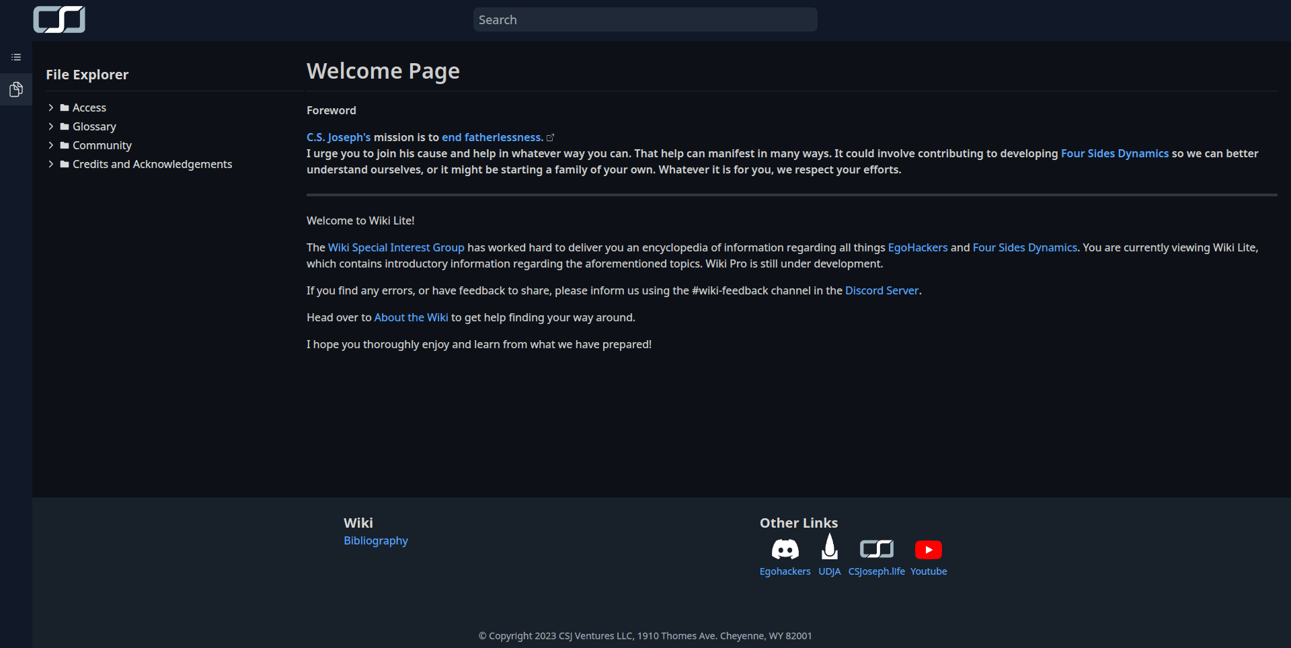Follow the Discord Server link
Screen dimensions: 1291x648
click(882, 290)
